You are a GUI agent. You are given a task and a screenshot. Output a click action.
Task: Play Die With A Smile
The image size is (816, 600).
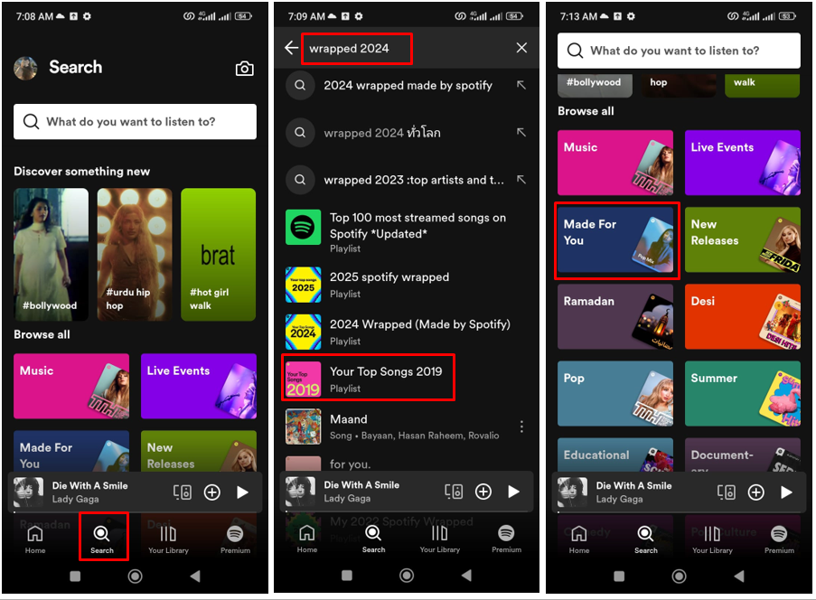click(242, 492)
